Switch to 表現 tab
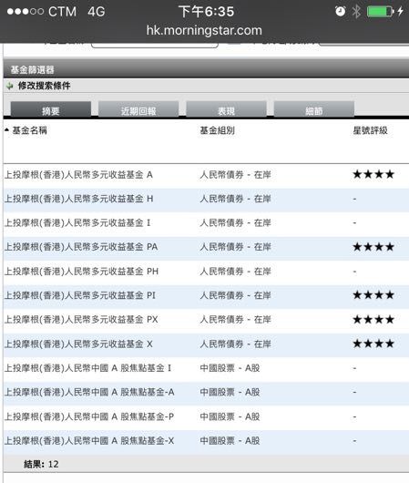 [x=227, y=109]
